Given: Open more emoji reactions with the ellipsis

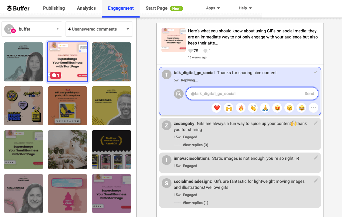Looking at the screenshot, I should [313, 108].
